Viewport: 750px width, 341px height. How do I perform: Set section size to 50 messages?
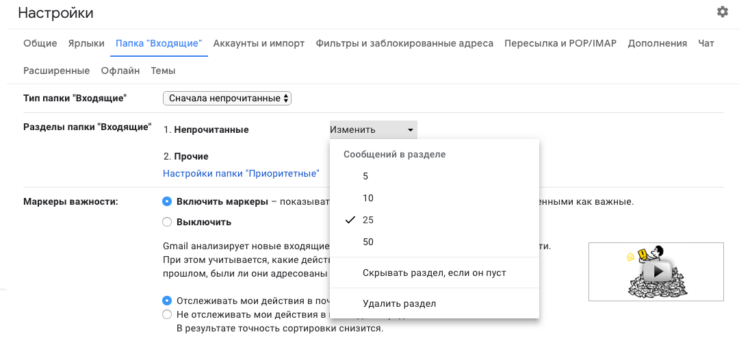click(x=367, y=242)
